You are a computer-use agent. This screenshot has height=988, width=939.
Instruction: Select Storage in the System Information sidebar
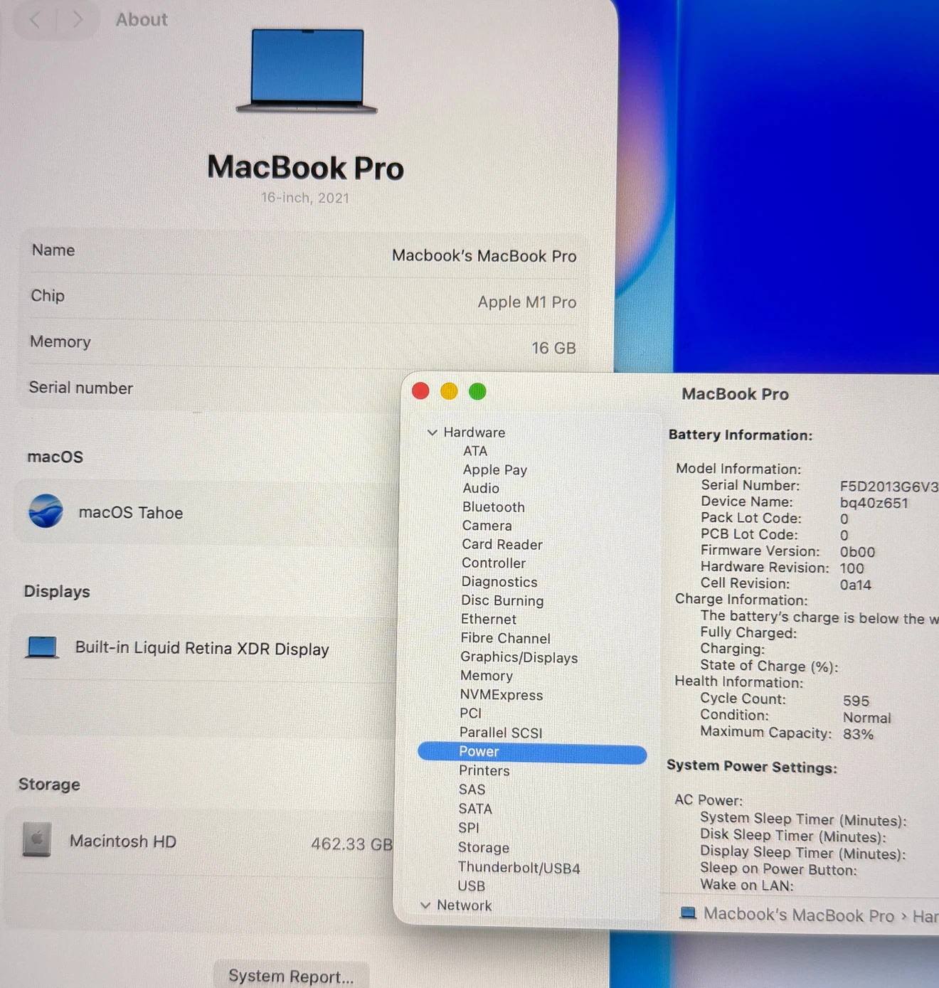click(x=484, y=847)
